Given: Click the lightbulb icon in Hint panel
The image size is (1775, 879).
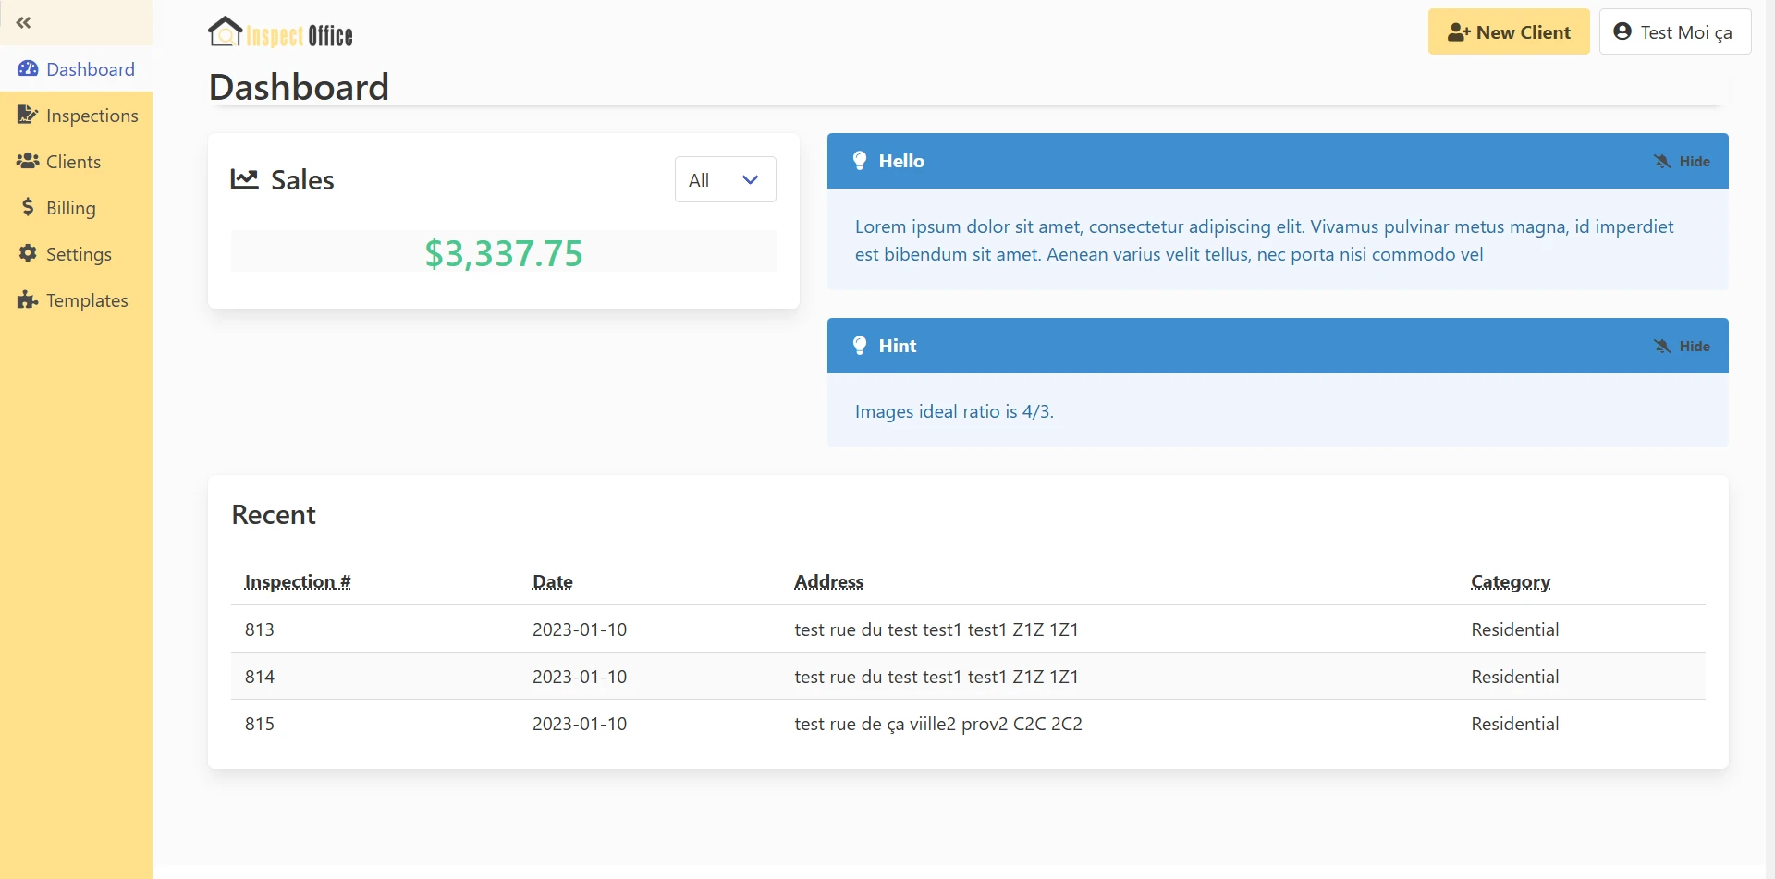Looking at the screenshot, I should (x=860, y=346).
